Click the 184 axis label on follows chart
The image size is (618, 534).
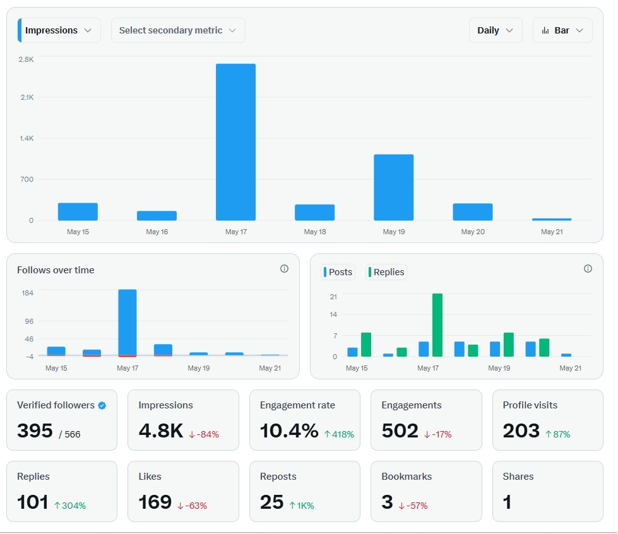(28, 293)
